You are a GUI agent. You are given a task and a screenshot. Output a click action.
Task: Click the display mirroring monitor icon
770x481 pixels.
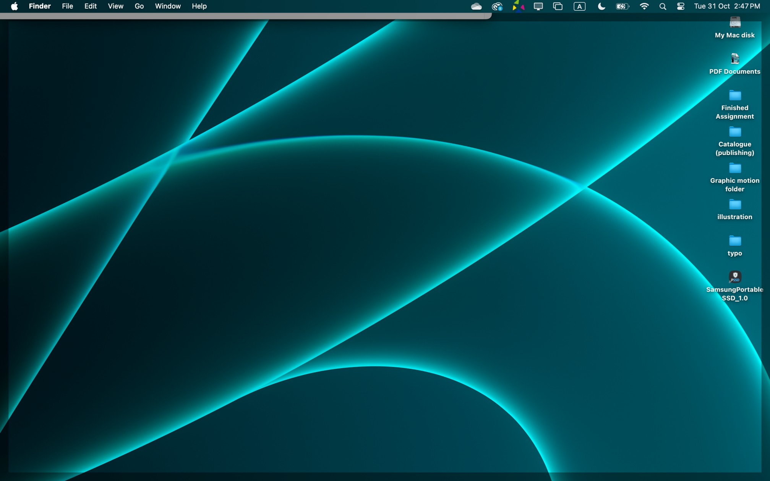coord(538,6)
